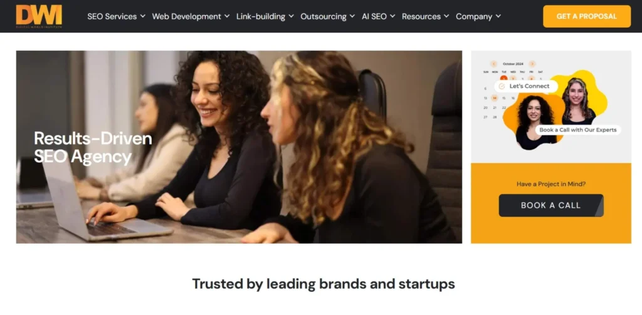
Task: Click the BOOK A CALL button
Action: pos(550,205)
